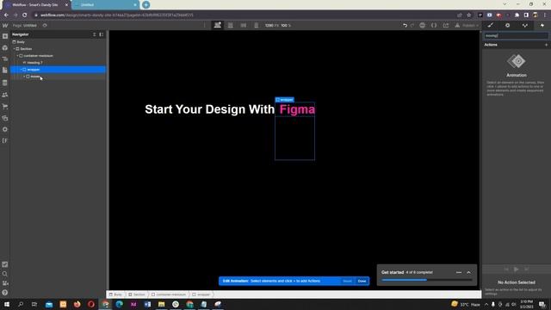Open the Finsweet [F extension icon
This screenshot has height=310, width=551.
5,140
